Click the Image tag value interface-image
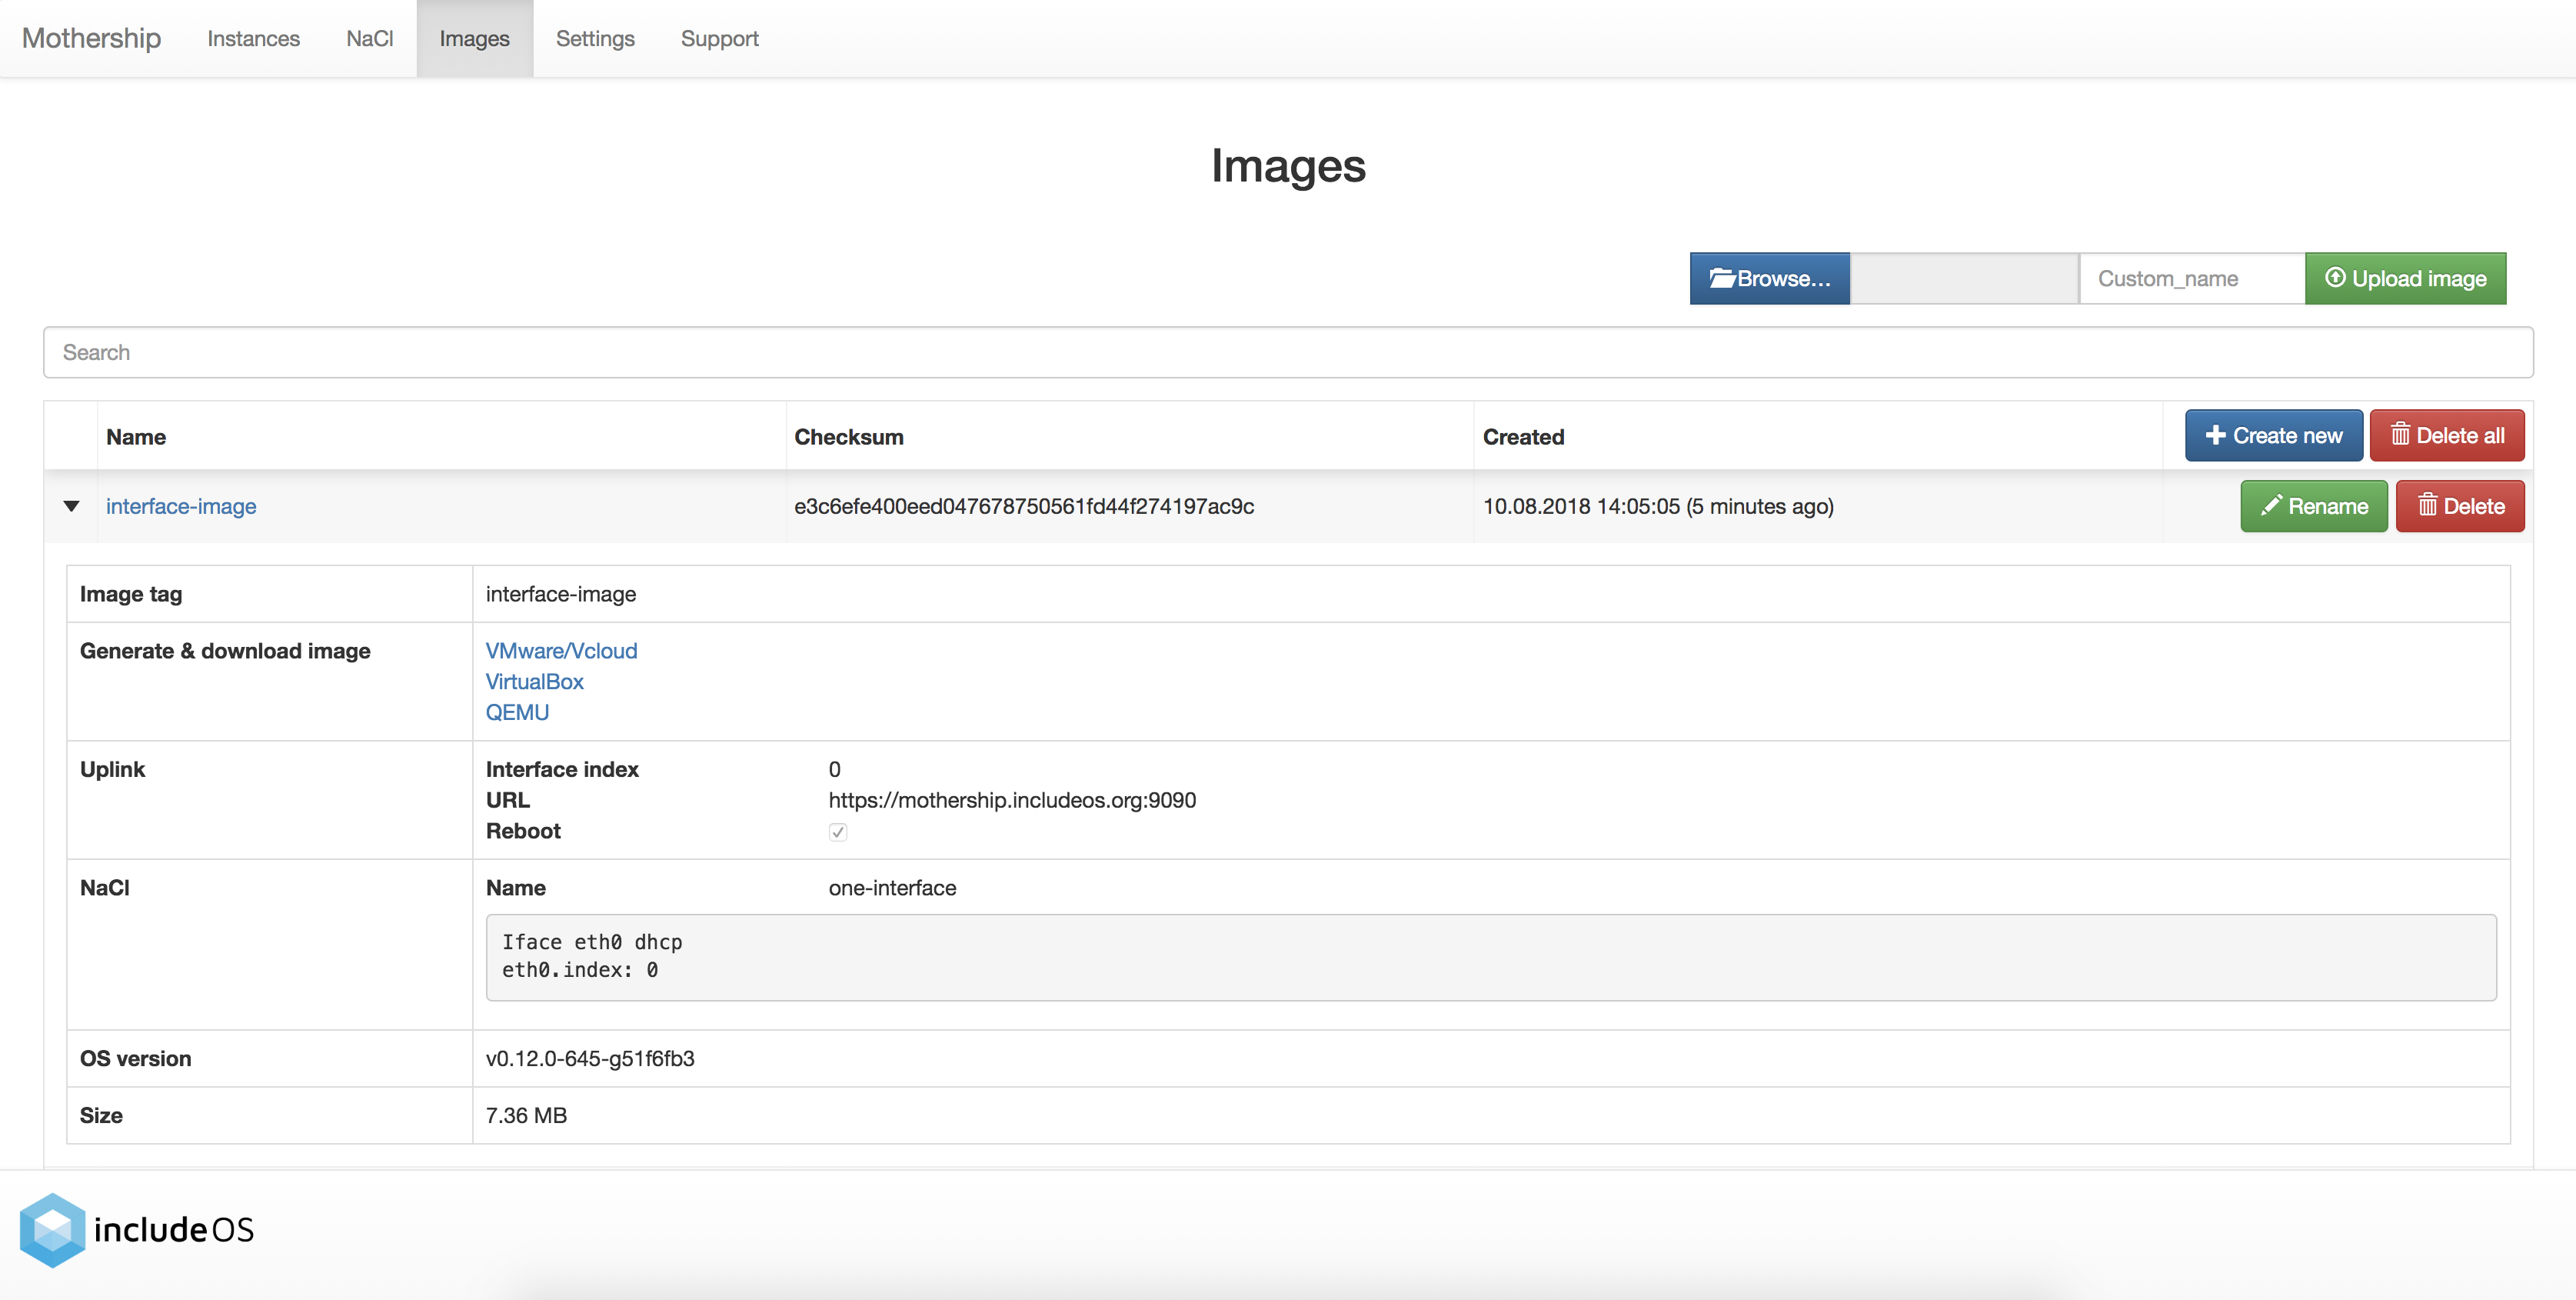The width and height of the screenshot is (2576, 1300). pyautogui.click(x=561, y=595)
